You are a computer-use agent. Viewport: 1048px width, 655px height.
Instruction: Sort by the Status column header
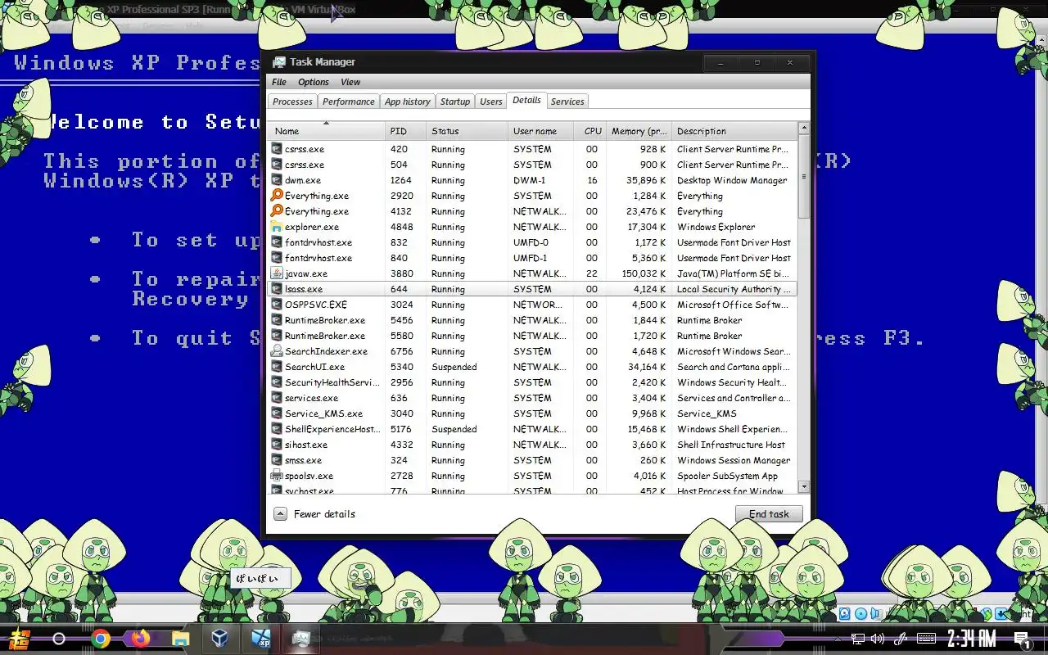click(x=468, y=131)
